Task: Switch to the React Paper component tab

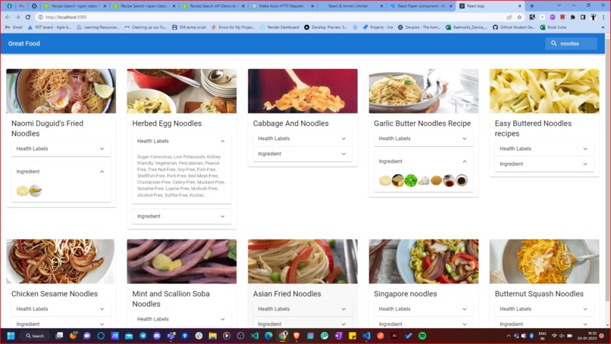Action: (421, 6)
